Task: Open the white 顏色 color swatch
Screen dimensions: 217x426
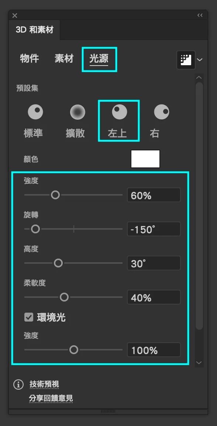Action: (x=145, y=159)
